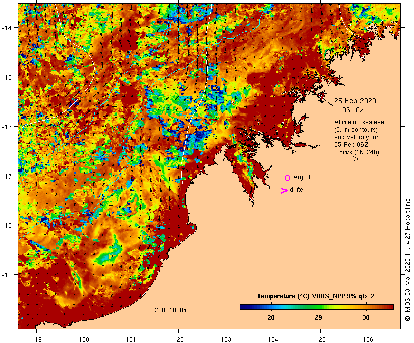Click the latitude label '-15'
The height and width of the screenshot is (343, 414).
(x=7, y=77)
